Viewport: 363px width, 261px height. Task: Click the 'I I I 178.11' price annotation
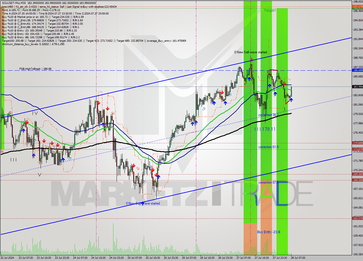tap(265, 129)
